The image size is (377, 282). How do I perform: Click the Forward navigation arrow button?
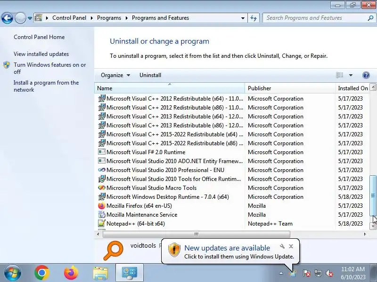click(x=20, y=18)
